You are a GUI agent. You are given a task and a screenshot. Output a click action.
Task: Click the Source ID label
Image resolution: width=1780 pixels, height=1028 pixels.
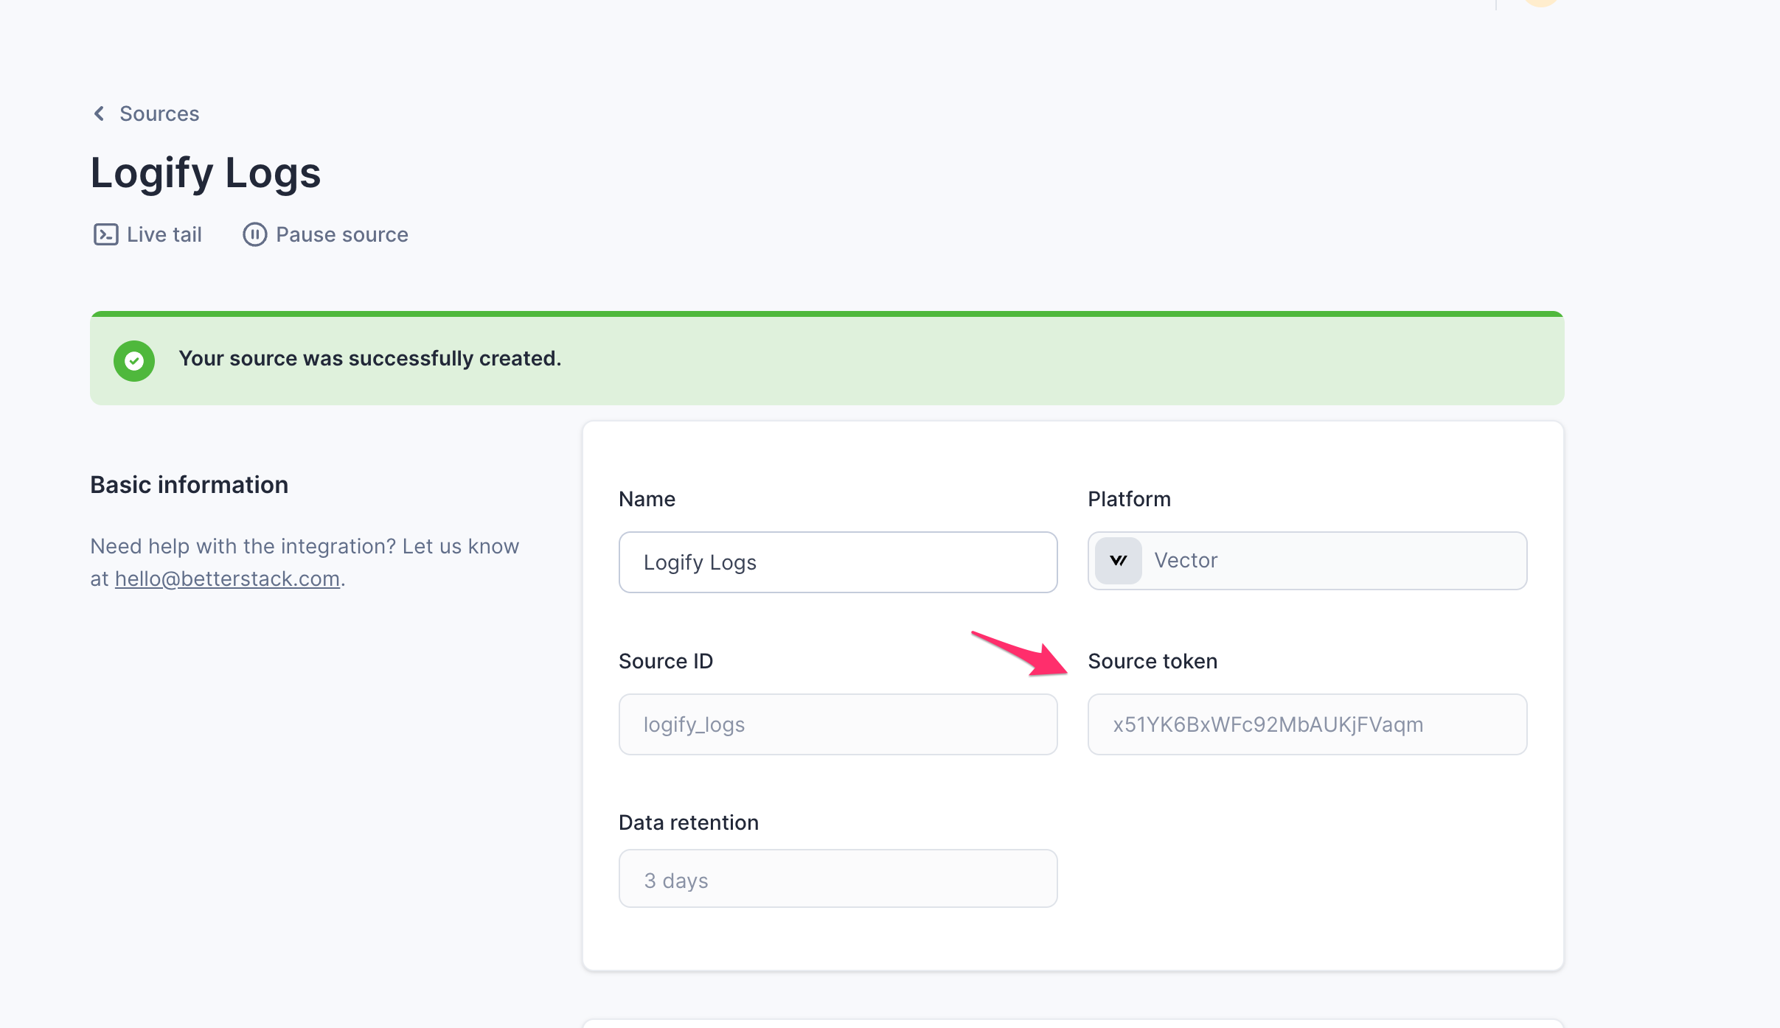(x=666, y=661)
